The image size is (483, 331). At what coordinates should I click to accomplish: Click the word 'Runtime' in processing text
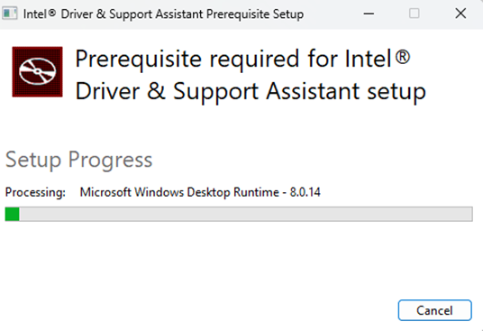pyautogui.click(x=256, y=192)
